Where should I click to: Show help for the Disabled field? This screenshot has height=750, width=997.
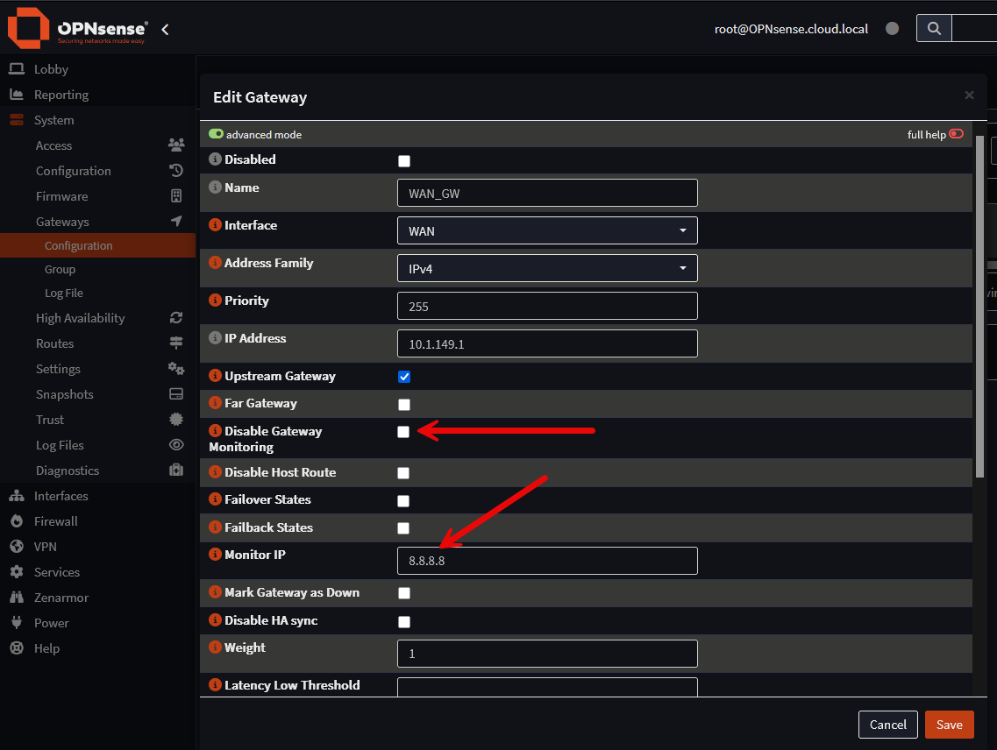point(215,159)
